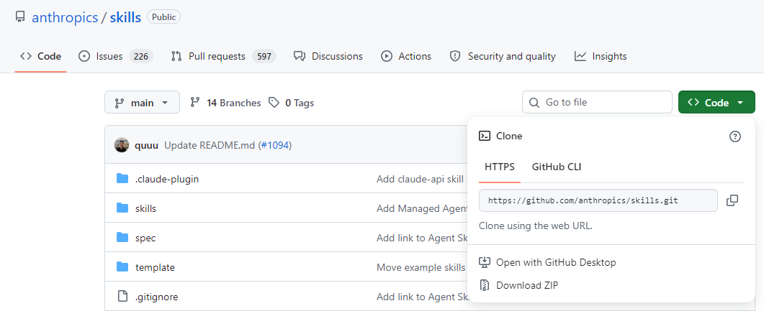Open the 'Move example skills' commit message
This screenshot has height=311, width=764.
pyautogui.click(x=421, y=267)
